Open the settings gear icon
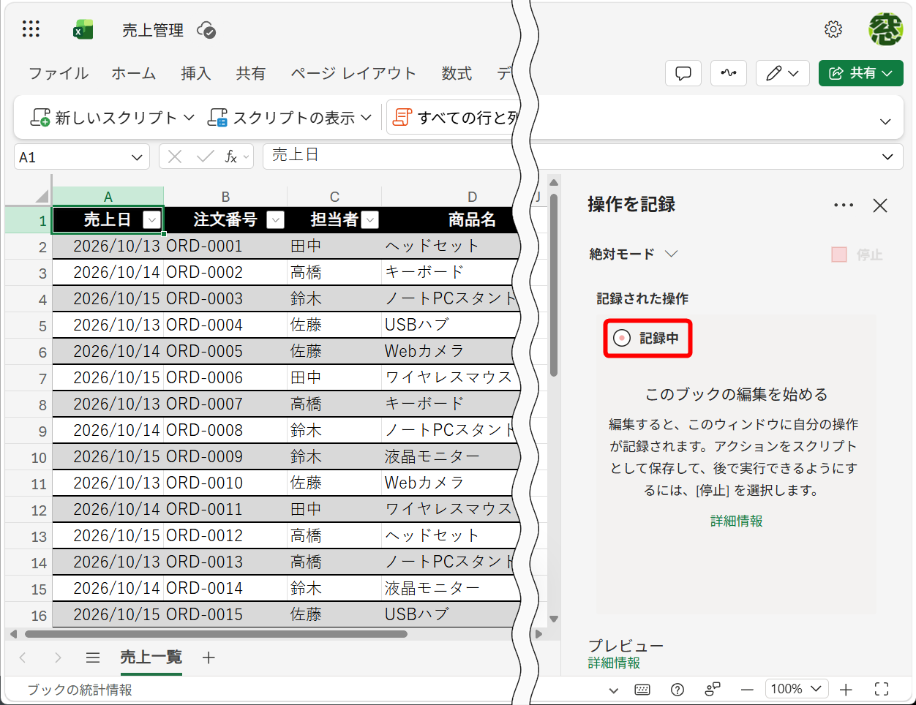 click(833, 29)
